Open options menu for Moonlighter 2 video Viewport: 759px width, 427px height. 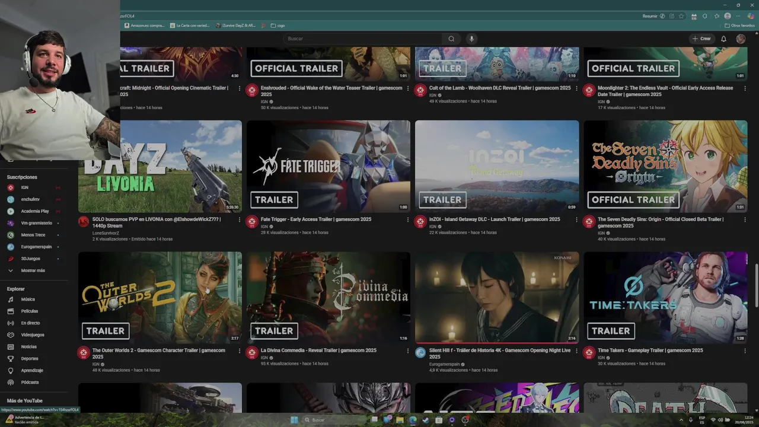point(745,88)
